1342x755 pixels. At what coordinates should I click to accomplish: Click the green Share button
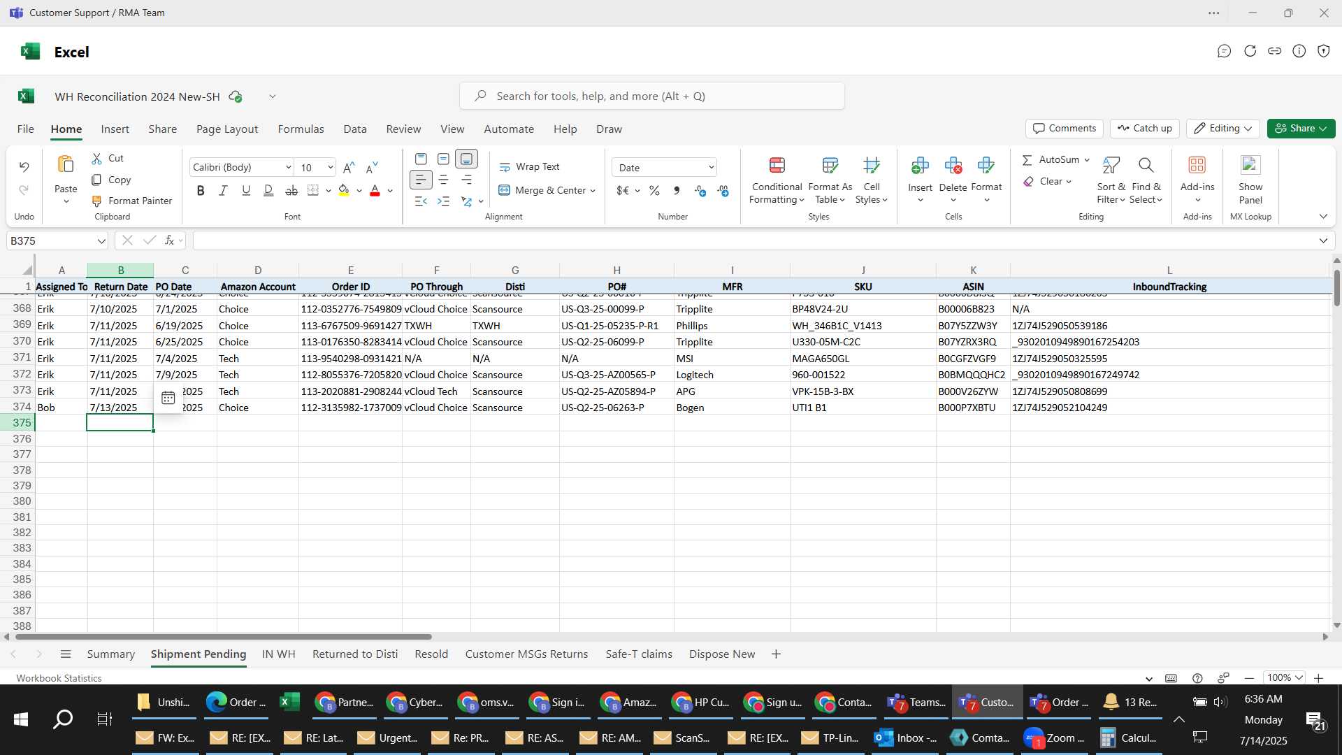point(1301,129)
